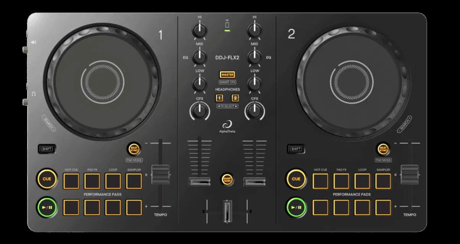This screenshot has height=244, width=460.
Task: Trigger the HOT CUE pad on deck 1
Action: pyautogui.click(x=71, y=181)
